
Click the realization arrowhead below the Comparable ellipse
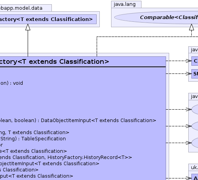pos(191,27)
